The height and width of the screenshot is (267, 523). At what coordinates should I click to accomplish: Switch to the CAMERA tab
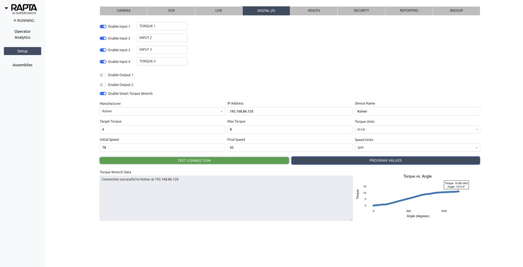point(124,11)
